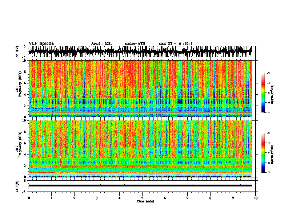Screen dimensions: 288x222
Task: Click time axis tick label "6"
Action: pos(165,198)
